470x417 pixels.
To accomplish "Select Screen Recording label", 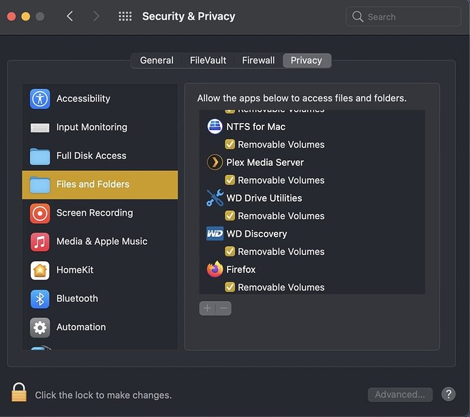I will (x=95, y=213).
